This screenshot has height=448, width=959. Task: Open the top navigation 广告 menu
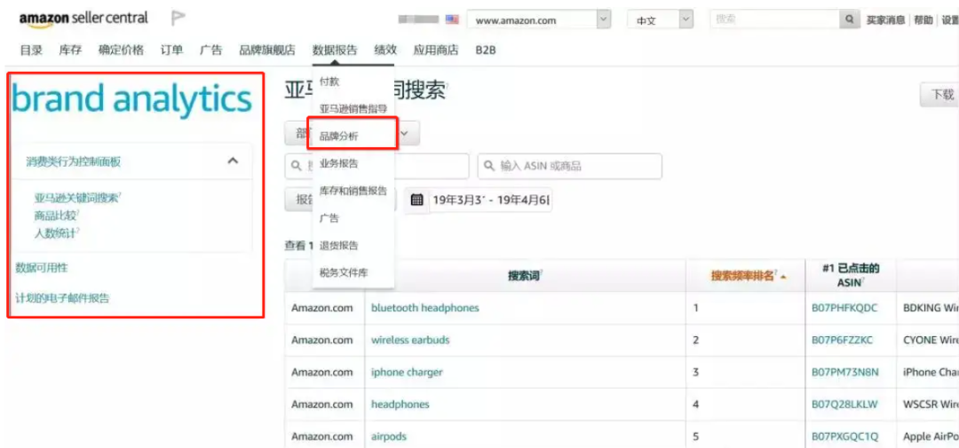pos(211,50)
